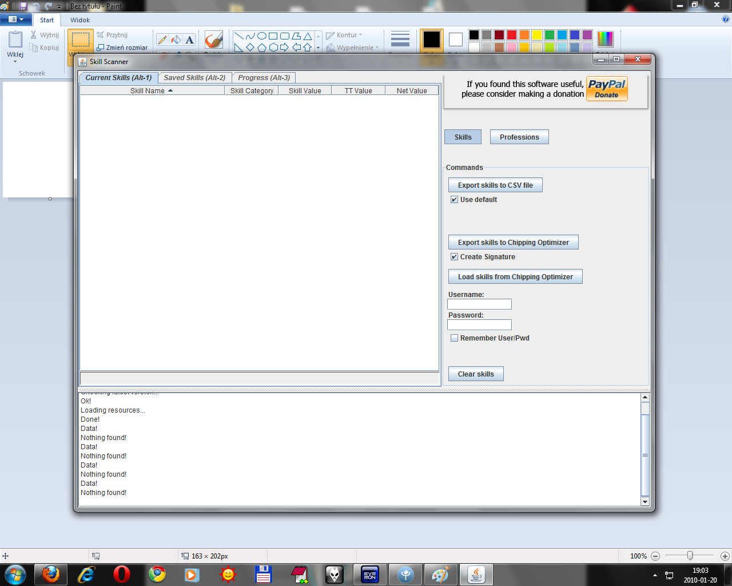Choose the Fill with color bucket tool
This screenshot has height=586, width=732.
click(176, 39)
